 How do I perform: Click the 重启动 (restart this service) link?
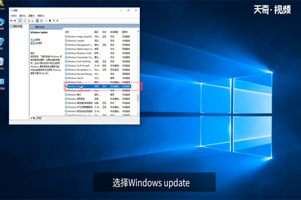click(33, 43)
